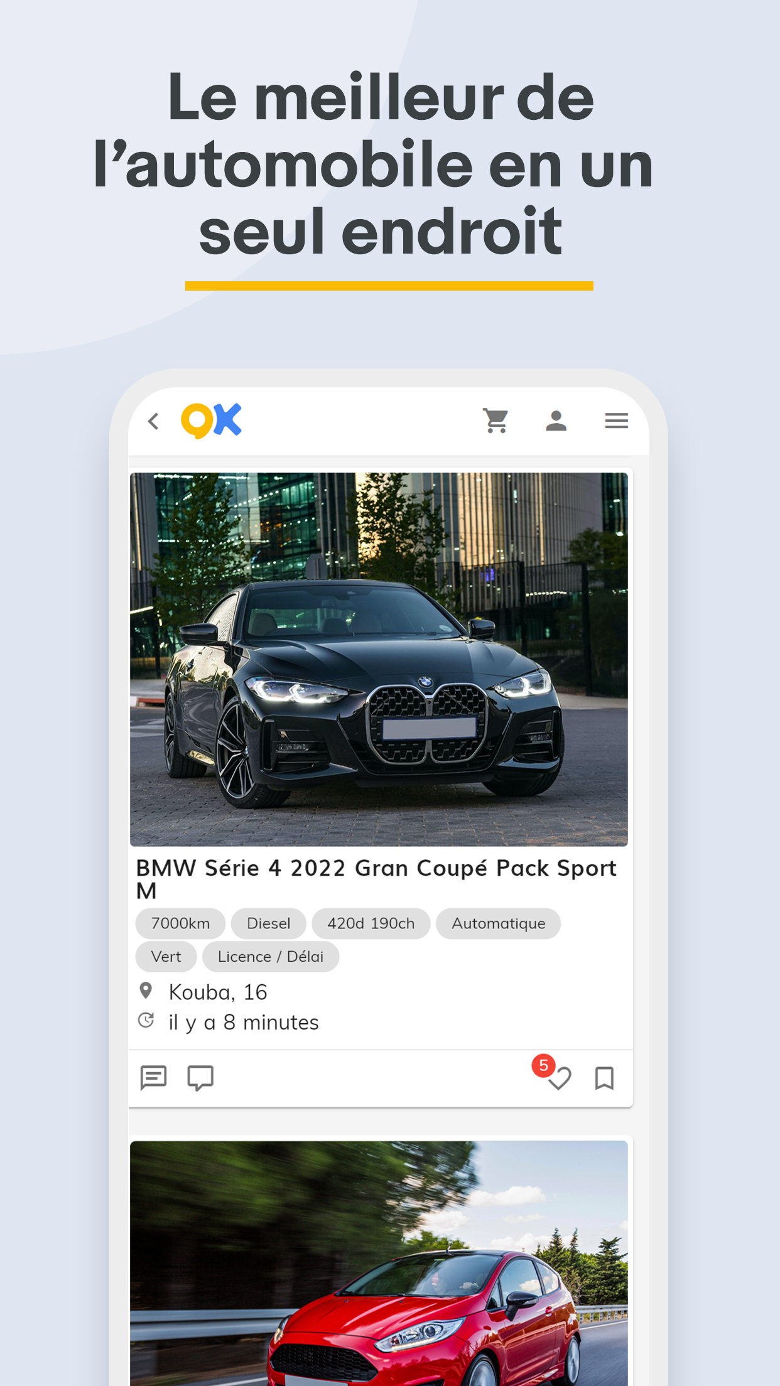
Task: Tap the clock refresh icon
Action: [x=146, y=1020]
